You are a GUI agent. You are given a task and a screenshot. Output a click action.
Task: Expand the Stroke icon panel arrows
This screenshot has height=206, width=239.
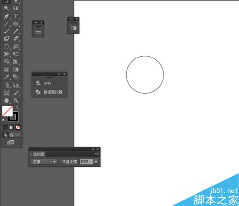pos(36,22)
